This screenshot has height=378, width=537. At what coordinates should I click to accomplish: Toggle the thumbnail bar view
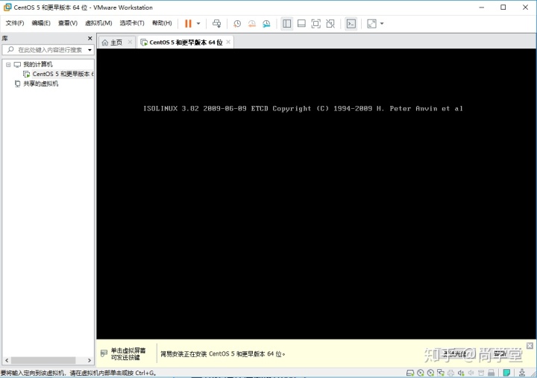(301, 24)
